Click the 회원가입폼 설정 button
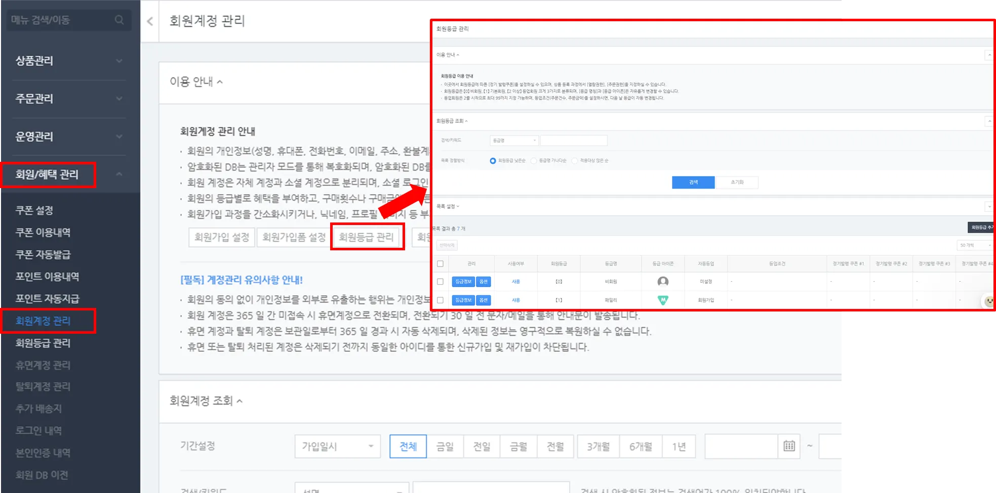Viewport: 996px width, 493px height. pyautogui.click(x=294, y=237)
